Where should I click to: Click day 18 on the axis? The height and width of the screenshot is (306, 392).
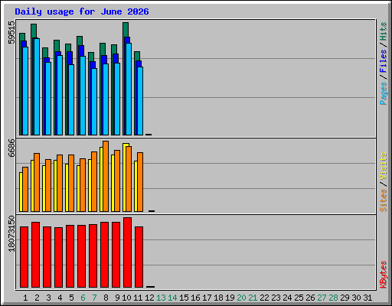coord(218,298)
